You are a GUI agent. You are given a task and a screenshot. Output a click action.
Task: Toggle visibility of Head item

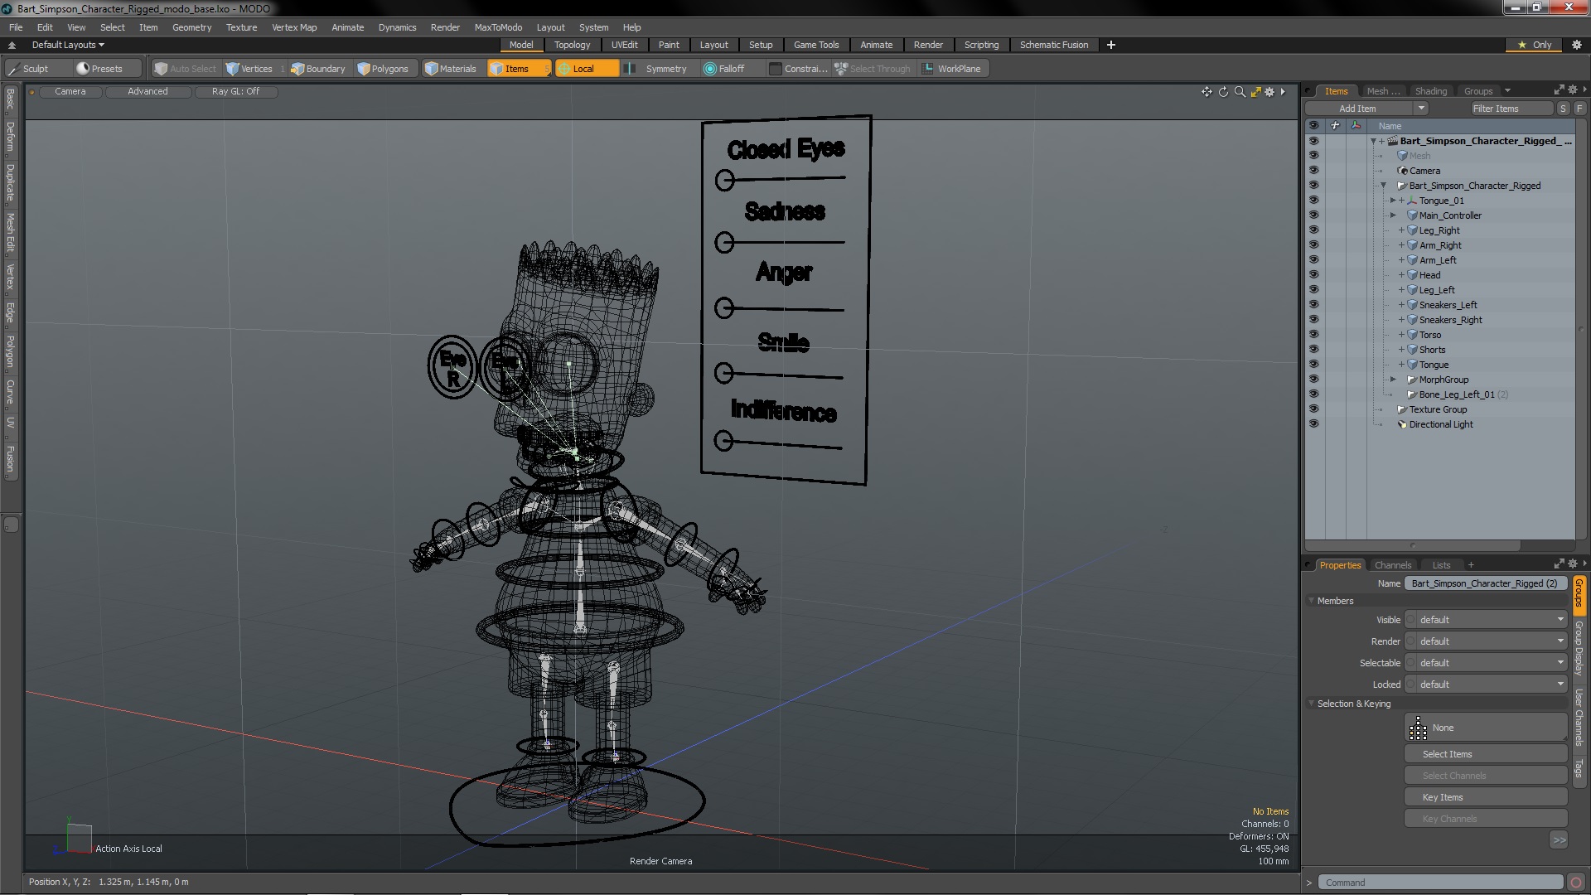[1313, 275]
